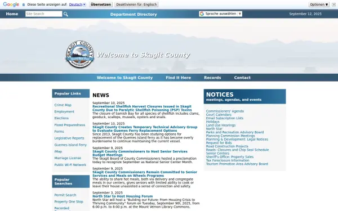Open the Deutsch language dropdown

coord(77,5)
